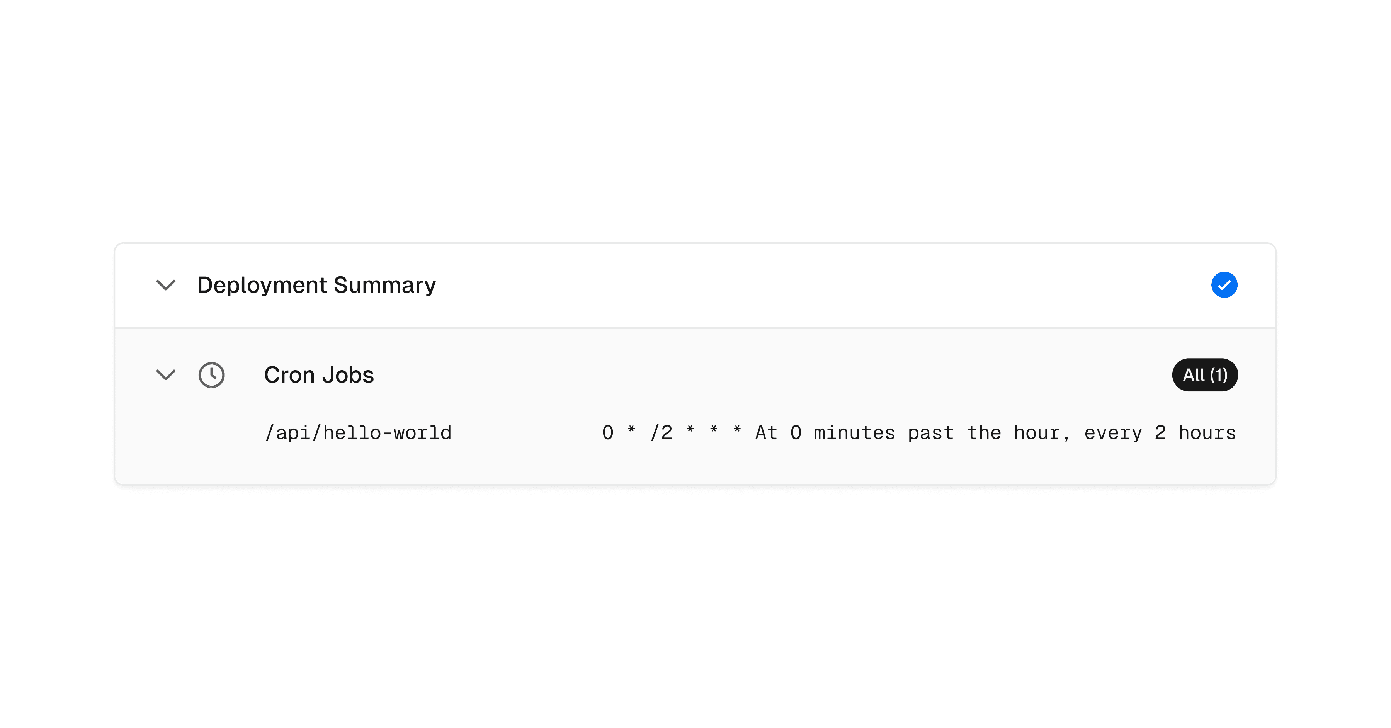The width and height of the screenshot is (1391, 728).
Task: Click the Deployment Summary heading text
Action: point(316,285)
